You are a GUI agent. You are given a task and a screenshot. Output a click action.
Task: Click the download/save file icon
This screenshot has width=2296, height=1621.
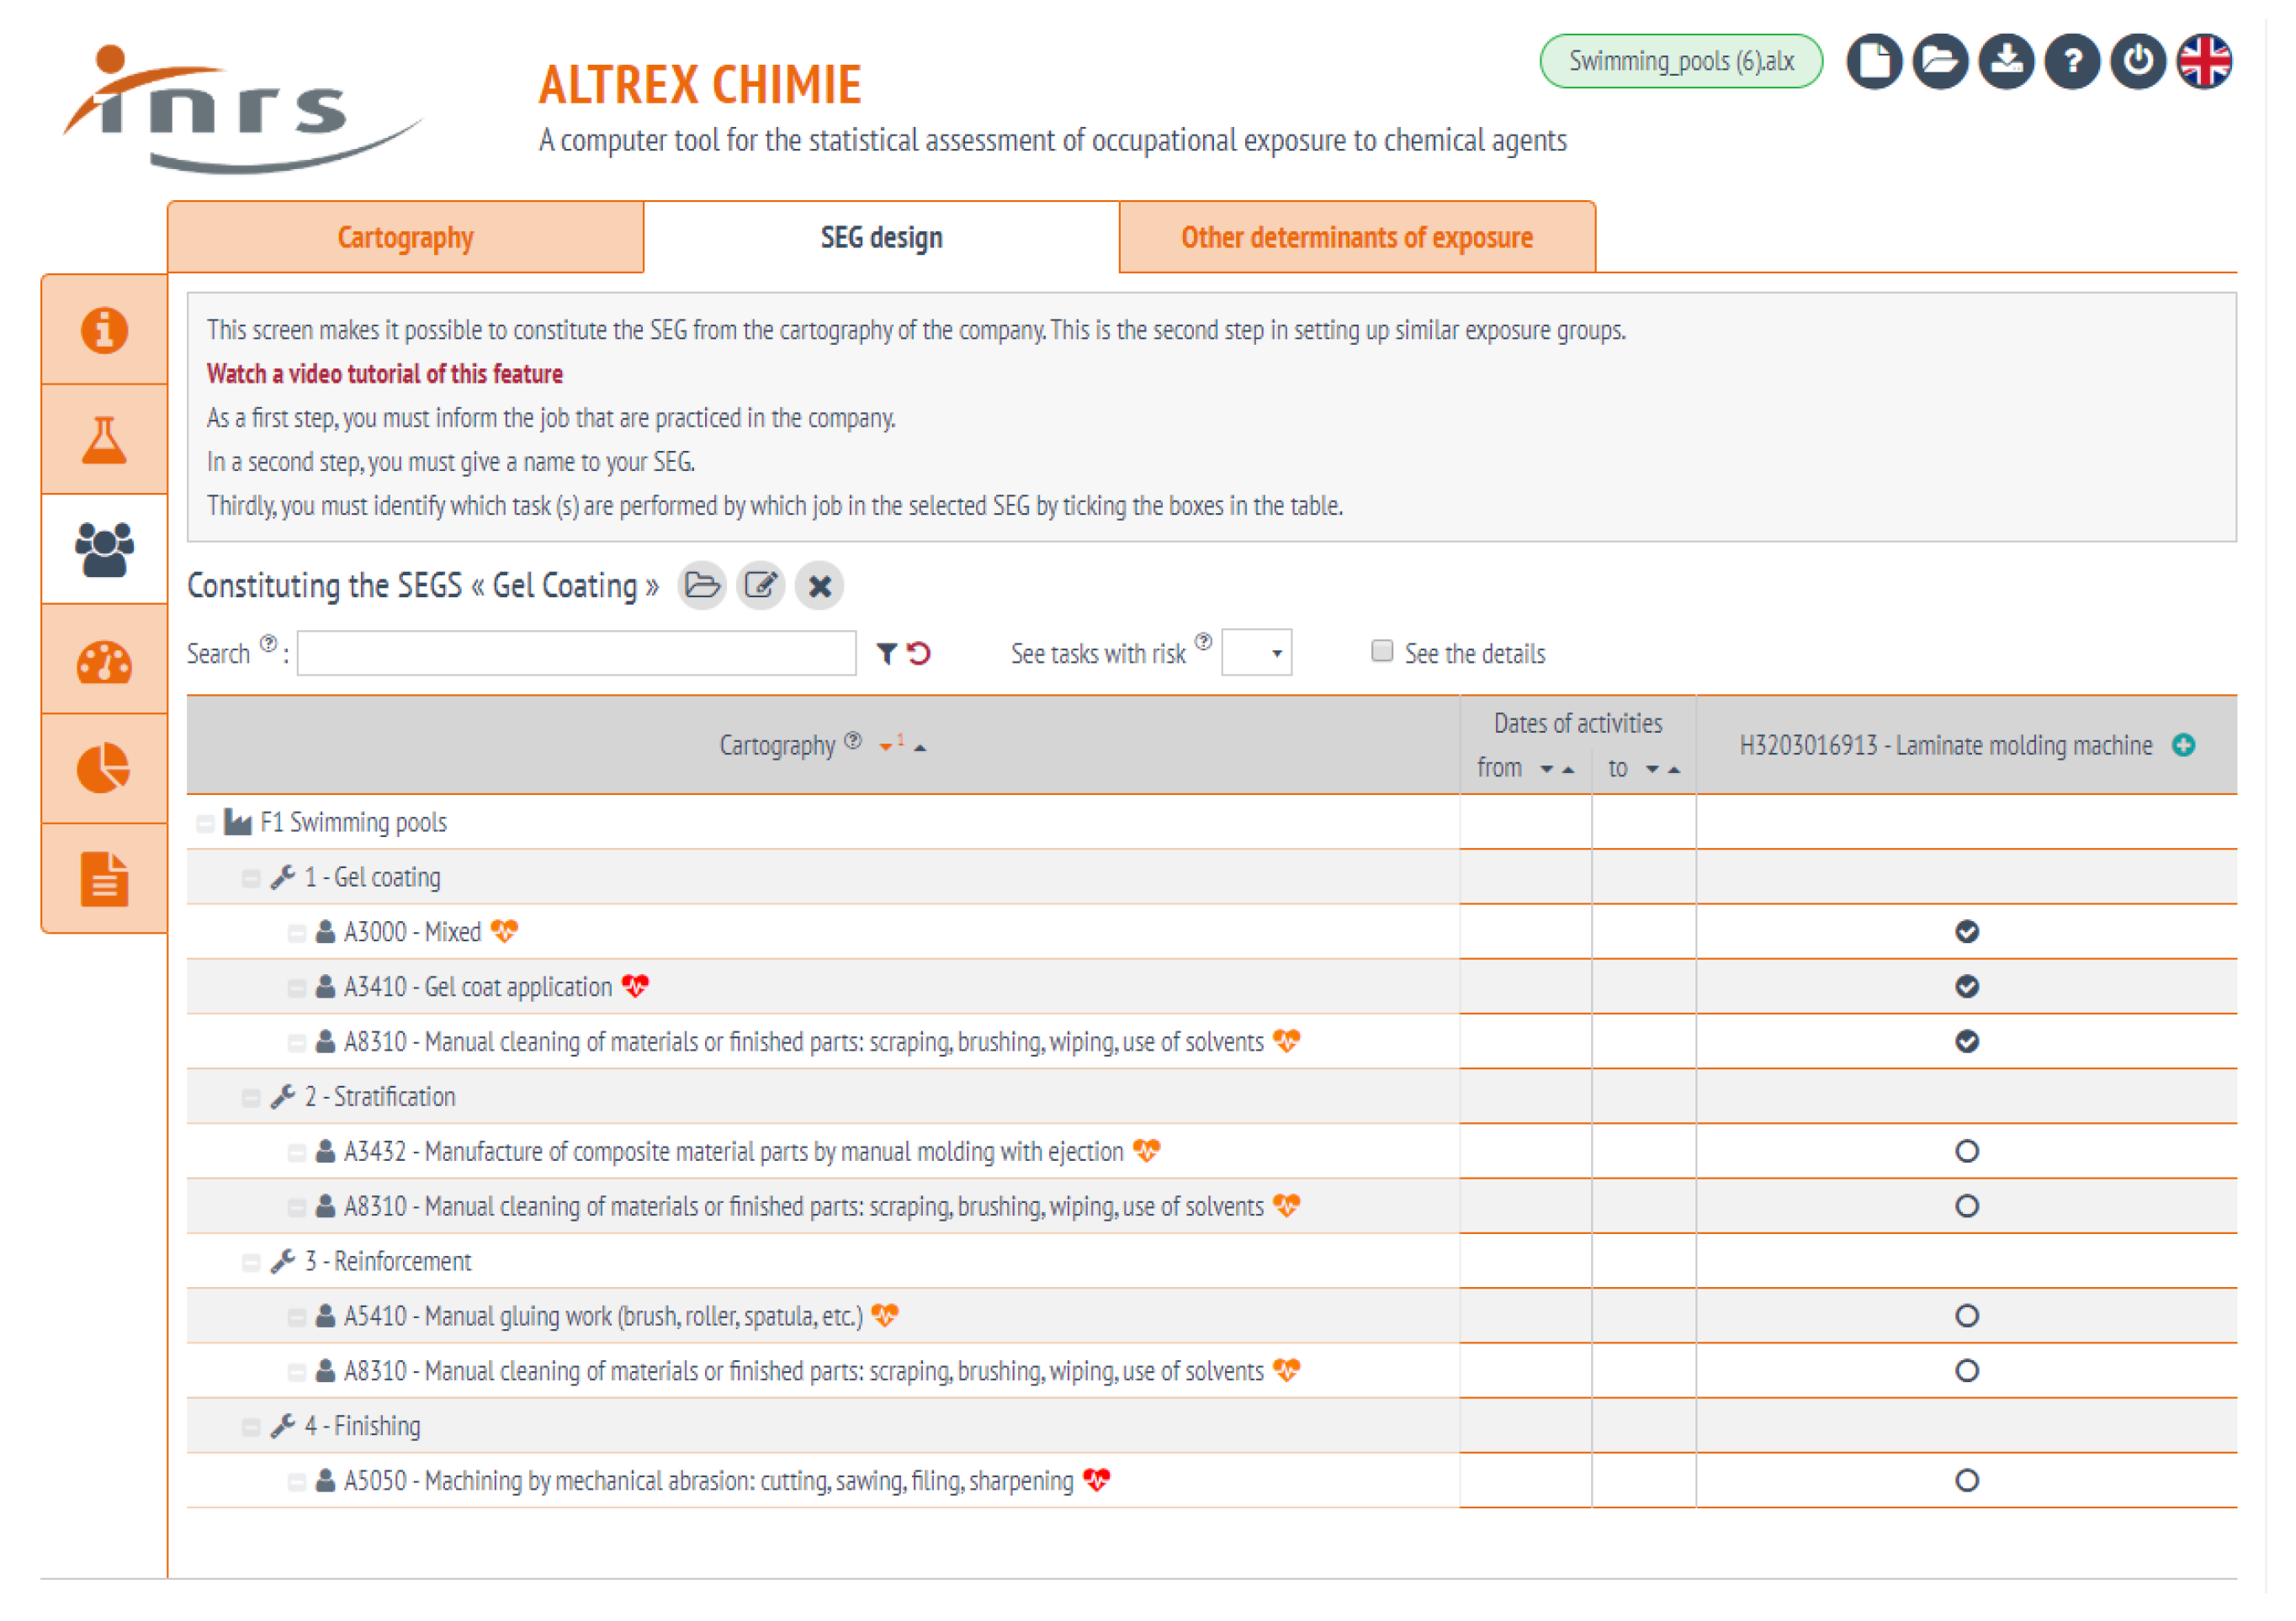[x=2005, y=62]
